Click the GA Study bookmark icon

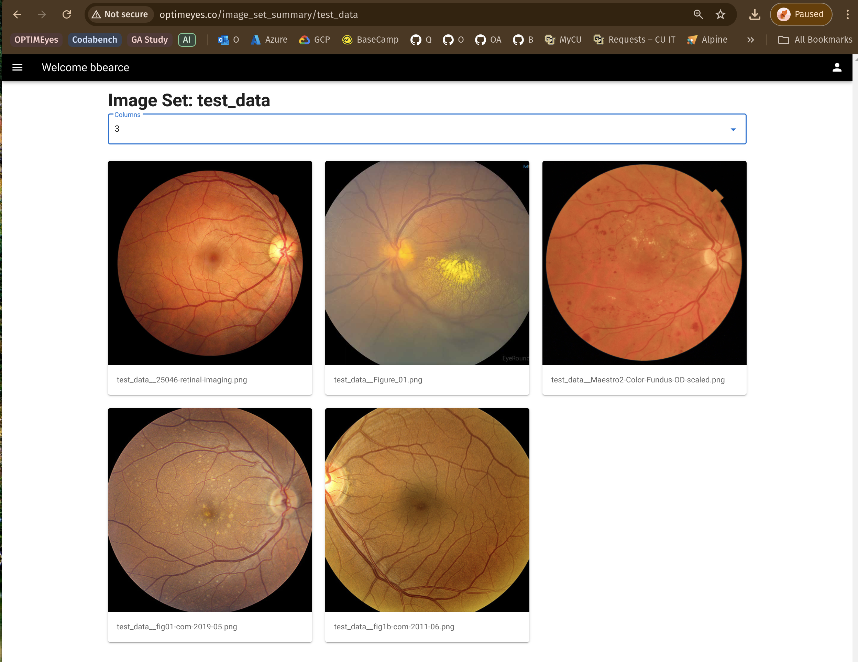pos(150,39)
